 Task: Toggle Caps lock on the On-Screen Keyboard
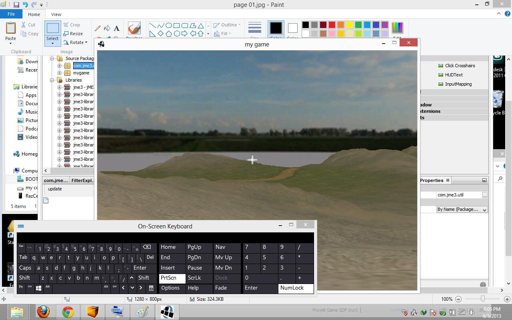coord(25,268)
